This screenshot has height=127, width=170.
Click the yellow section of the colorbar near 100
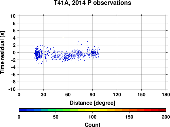coord(92,110)
